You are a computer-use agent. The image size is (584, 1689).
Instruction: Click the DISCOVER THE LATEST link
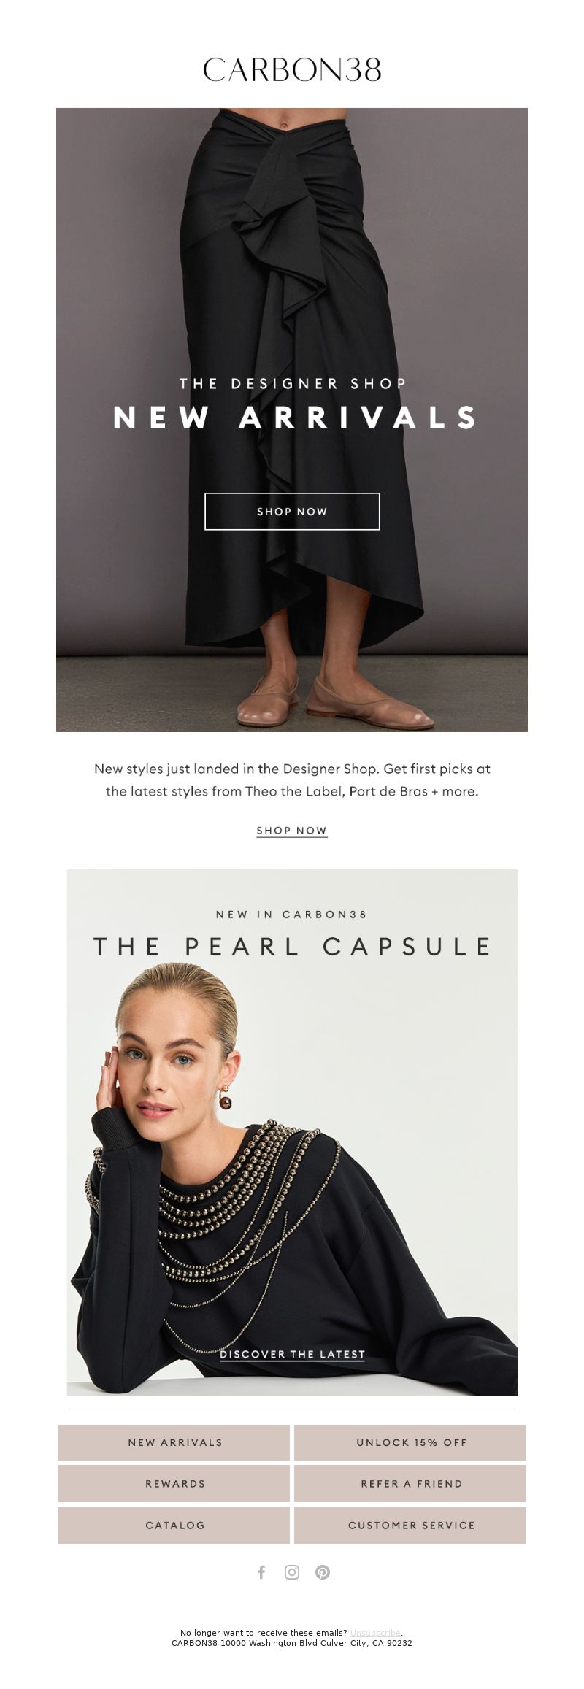[292, 1354]
